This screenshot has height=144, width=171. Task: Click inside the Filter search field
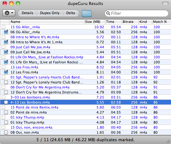coord(137,13)
